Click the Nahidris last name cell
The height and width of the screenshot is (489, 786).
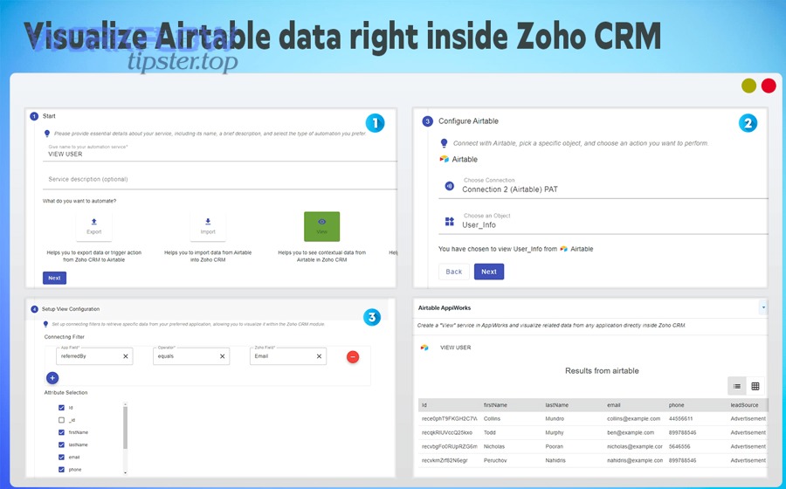pos(556,460)
